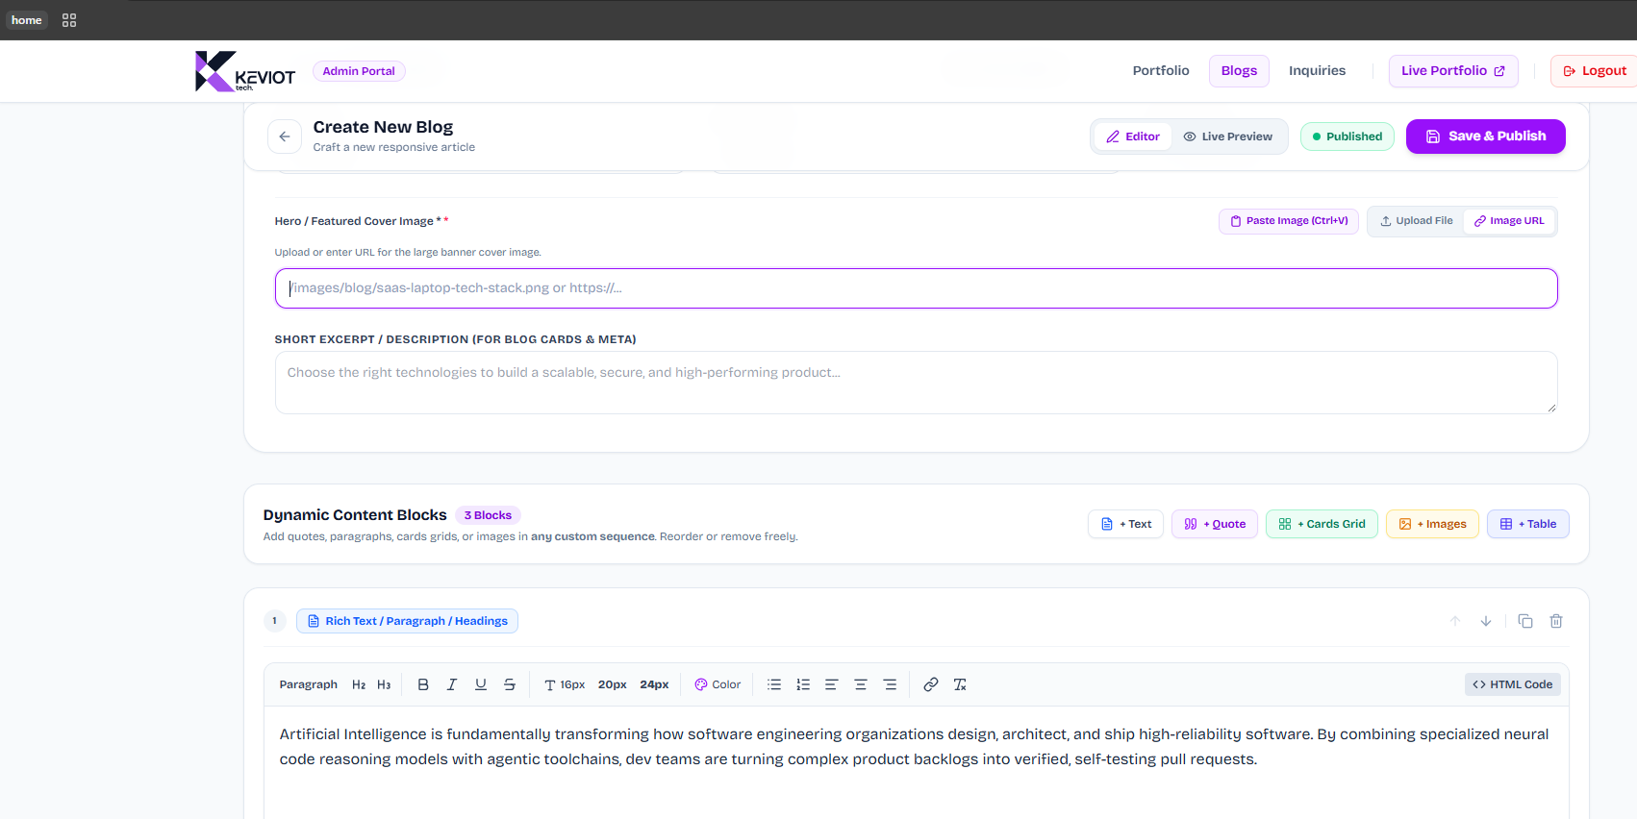
Task: Click the short excerpt description textarea
Action: point(916,383)
